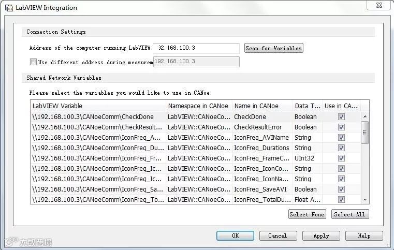Click the CheckResultError name cell
The height and width of the screenshot is (250, 394).
(x=262, y=127)
